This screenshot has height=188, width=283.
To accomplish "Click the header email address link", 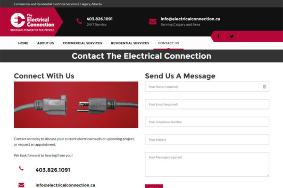I will tap(191, 19).
